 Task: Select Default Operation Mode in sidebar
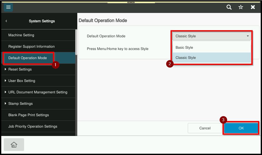[28, 58]
